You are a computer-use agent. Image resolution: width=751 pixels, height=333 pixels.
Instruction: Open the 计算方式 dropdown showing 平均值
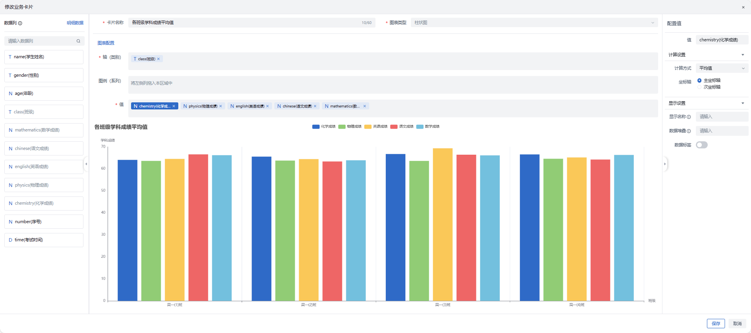point(722,68)
